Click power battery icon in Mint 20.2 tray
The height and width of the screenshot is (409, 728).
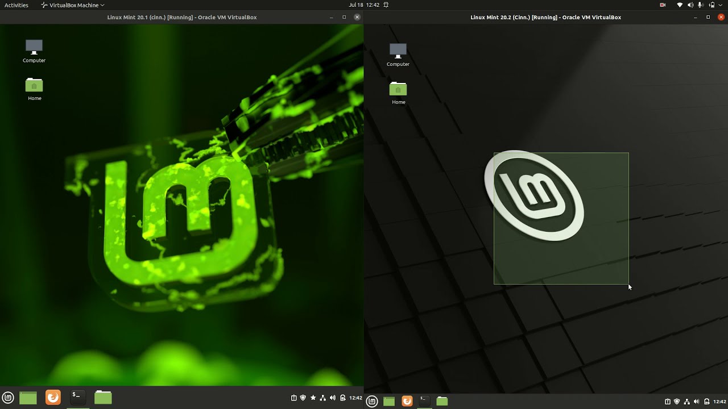click(707, 402)
